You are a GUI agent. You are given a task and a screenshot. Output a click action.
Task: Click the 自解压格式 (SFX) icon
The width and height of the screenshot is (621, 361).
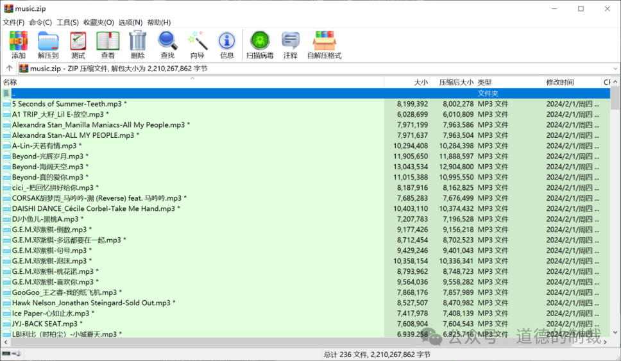[325, 41]
